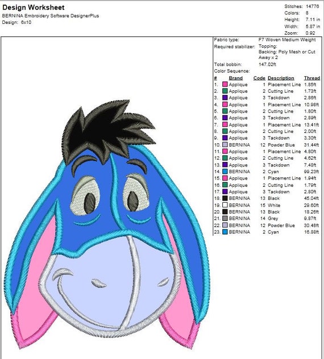Image resolution: width=324 pixels, height=359 pixels.
Task: Click the Thread column header
Action: point(312,78)
